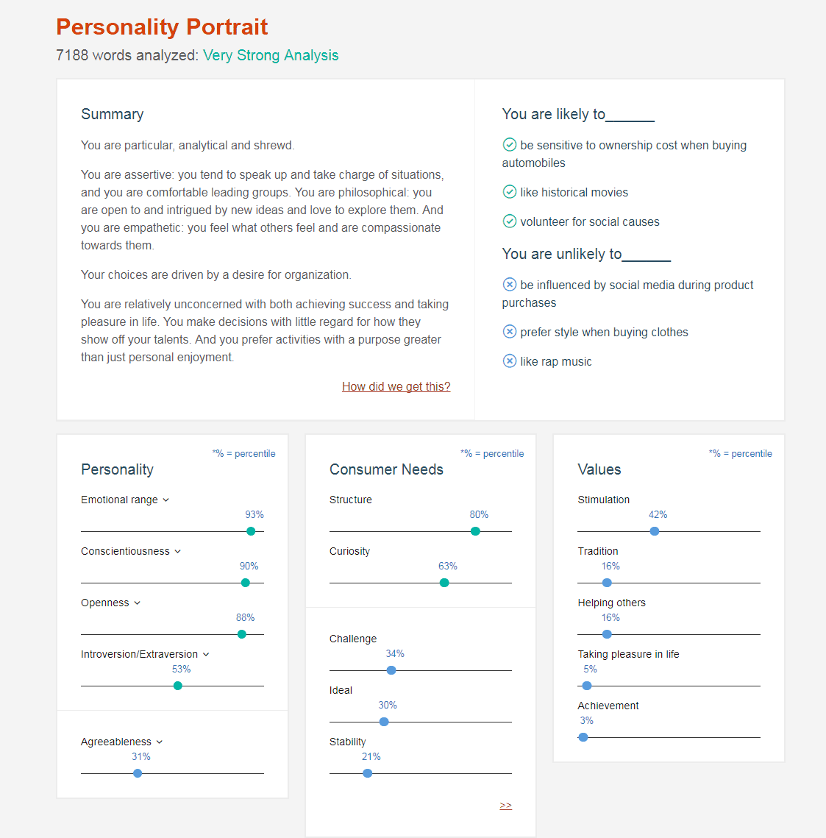Click X icon beside 'prefer style when buying clothes'
Viewport: 826px width, 838px height.
pyautogui.click(x=510, y=332)
